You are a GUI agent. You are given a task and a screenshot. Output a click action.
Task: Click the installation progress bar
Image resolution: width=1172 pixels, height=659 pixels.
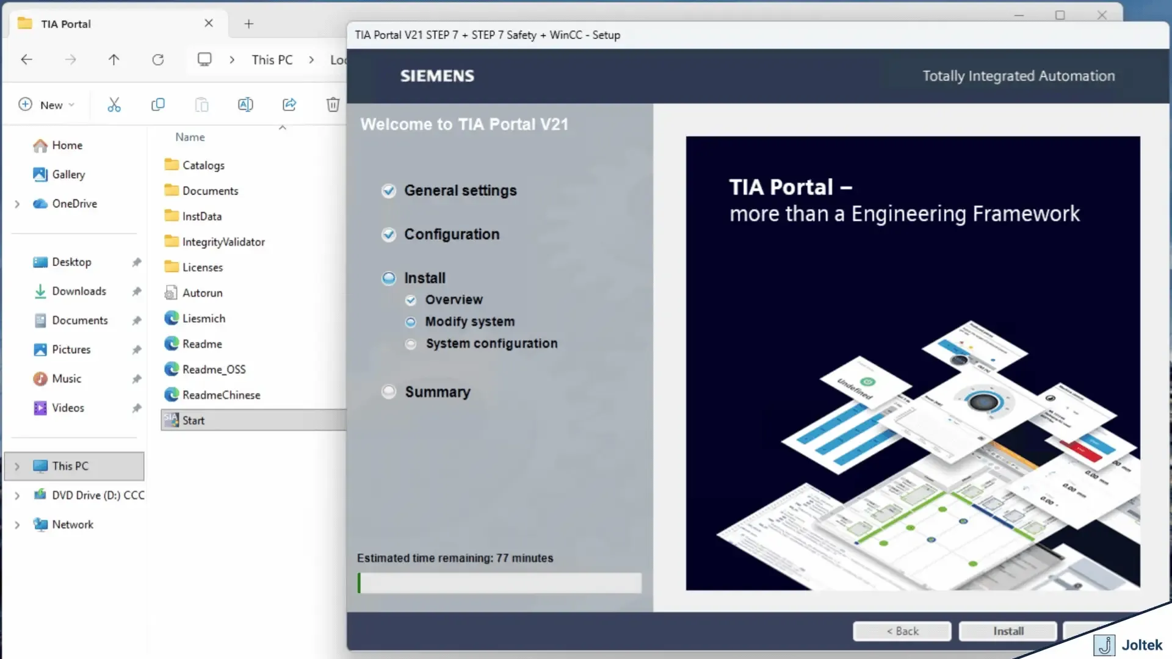[x=499, y=583]
